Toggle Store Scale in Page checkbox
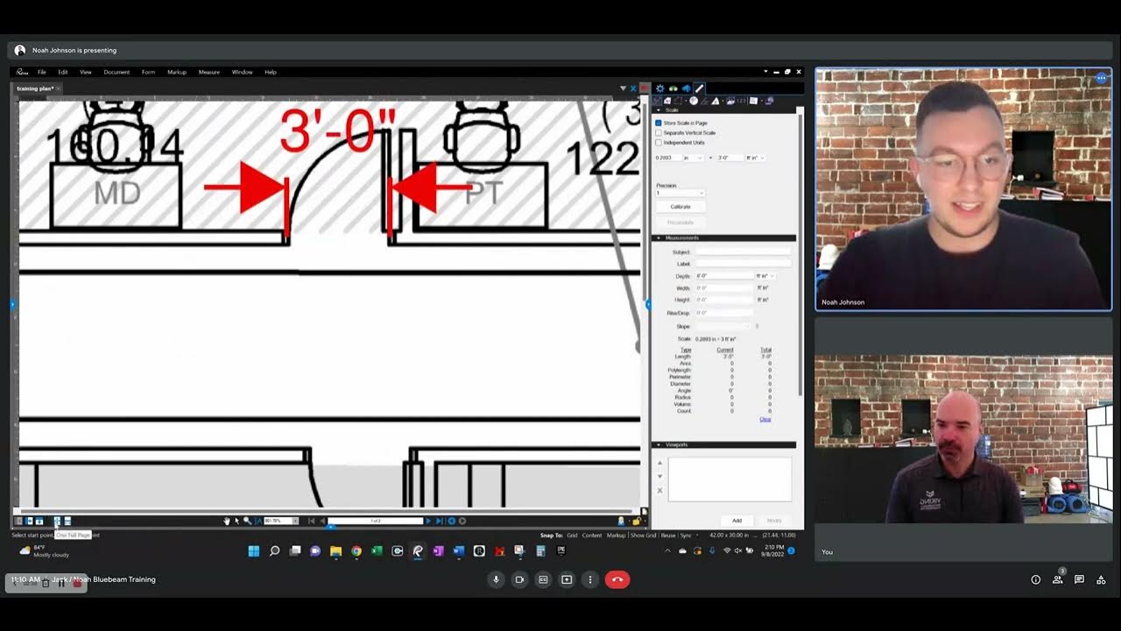The height and width of the screenshot is (631, 1121). coord(659,123)
